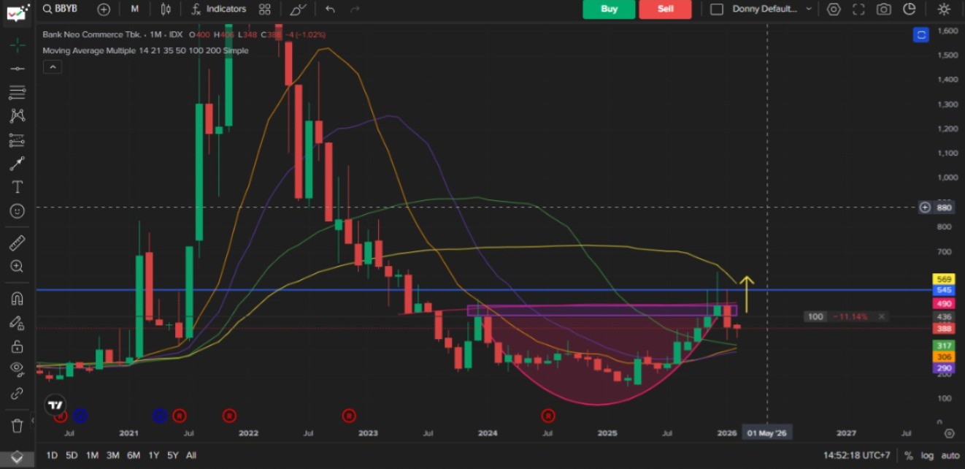Select the crosshair cursor tool
Image resolution: width=965 pixels, height=469 pixels.
pyautogui.click(x=18, y=45)
